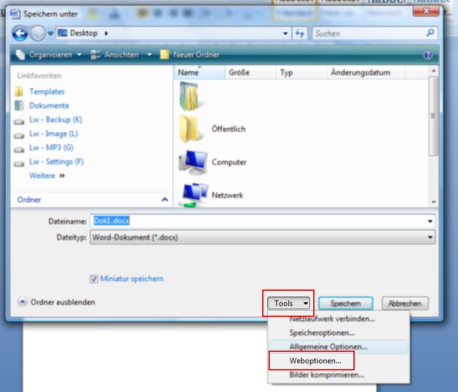Screen dimensions: 458x392
Task: Click the blue help question mark icon
Action: [x=427, y=55]
